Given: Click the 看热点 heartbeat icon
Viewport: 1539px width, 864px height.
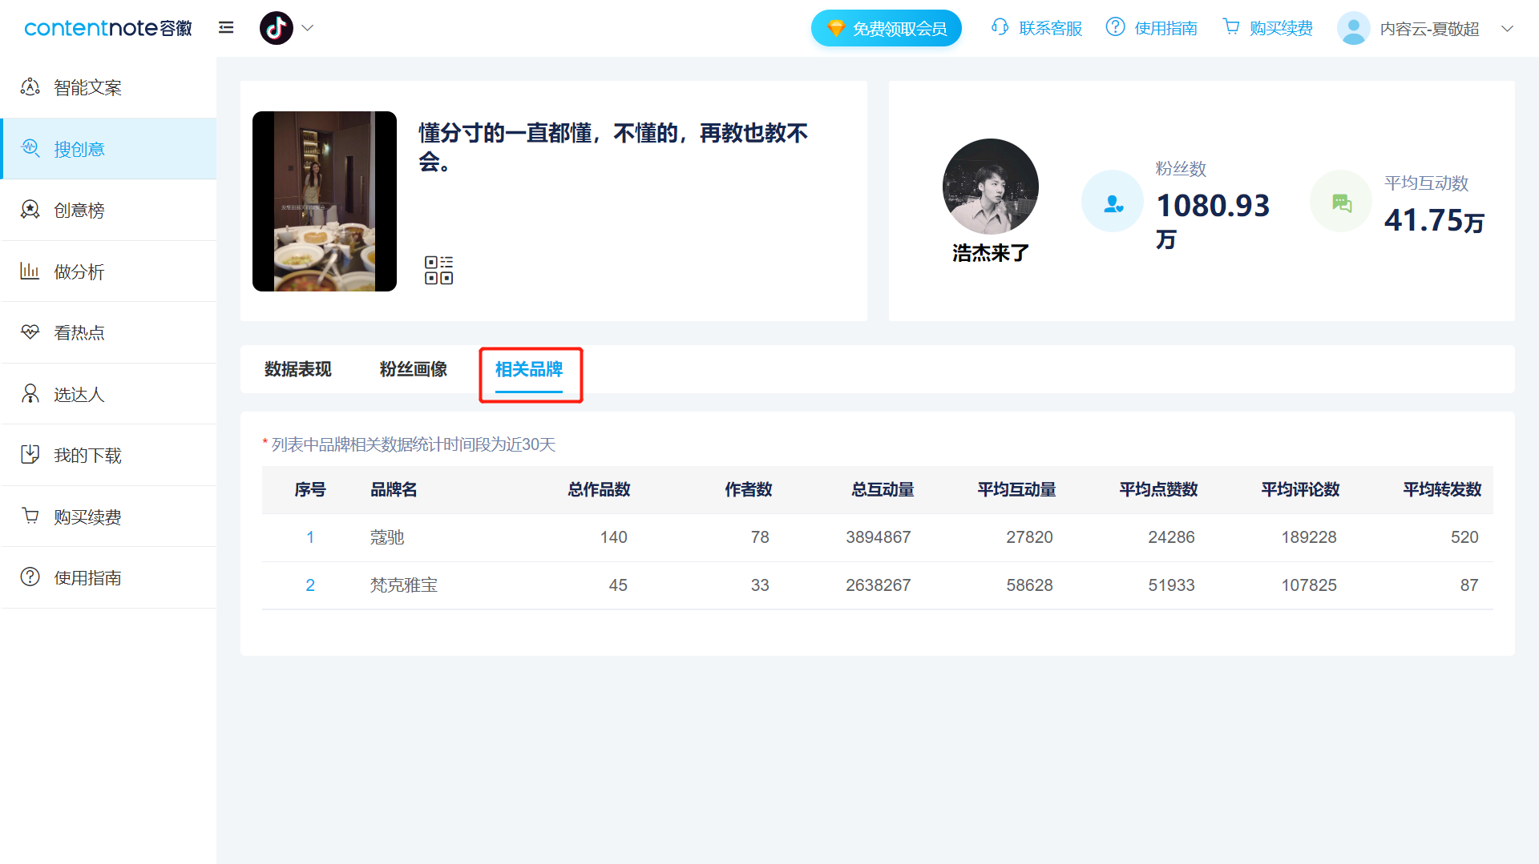Looking at the screenshot, I should (x=30, y=332).
